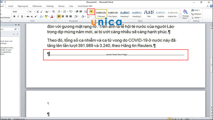Click the Bullets list icon

59,12
